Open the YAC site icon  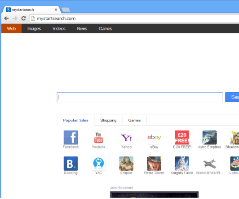tap(98, 164)
